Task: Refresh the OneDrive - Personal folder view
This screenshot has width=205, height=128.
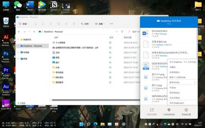Action: coord(122,32)
